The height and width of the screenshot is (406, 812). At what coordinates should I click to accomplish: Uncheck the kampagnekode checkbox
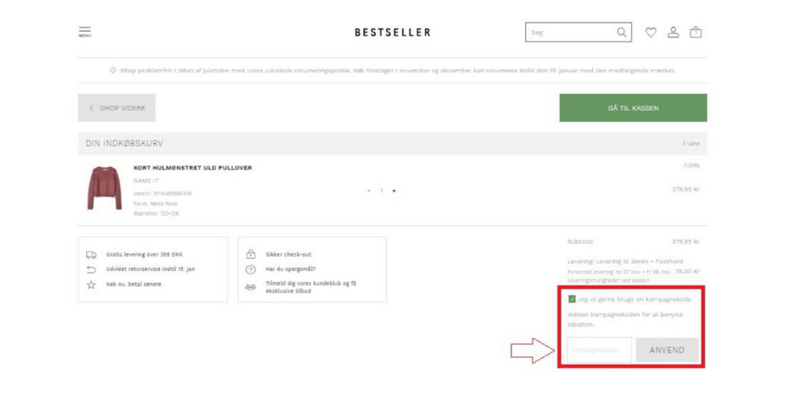572,299
